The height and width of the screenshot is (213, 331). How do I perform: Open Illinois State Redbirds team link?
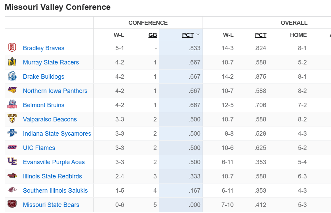52,176
